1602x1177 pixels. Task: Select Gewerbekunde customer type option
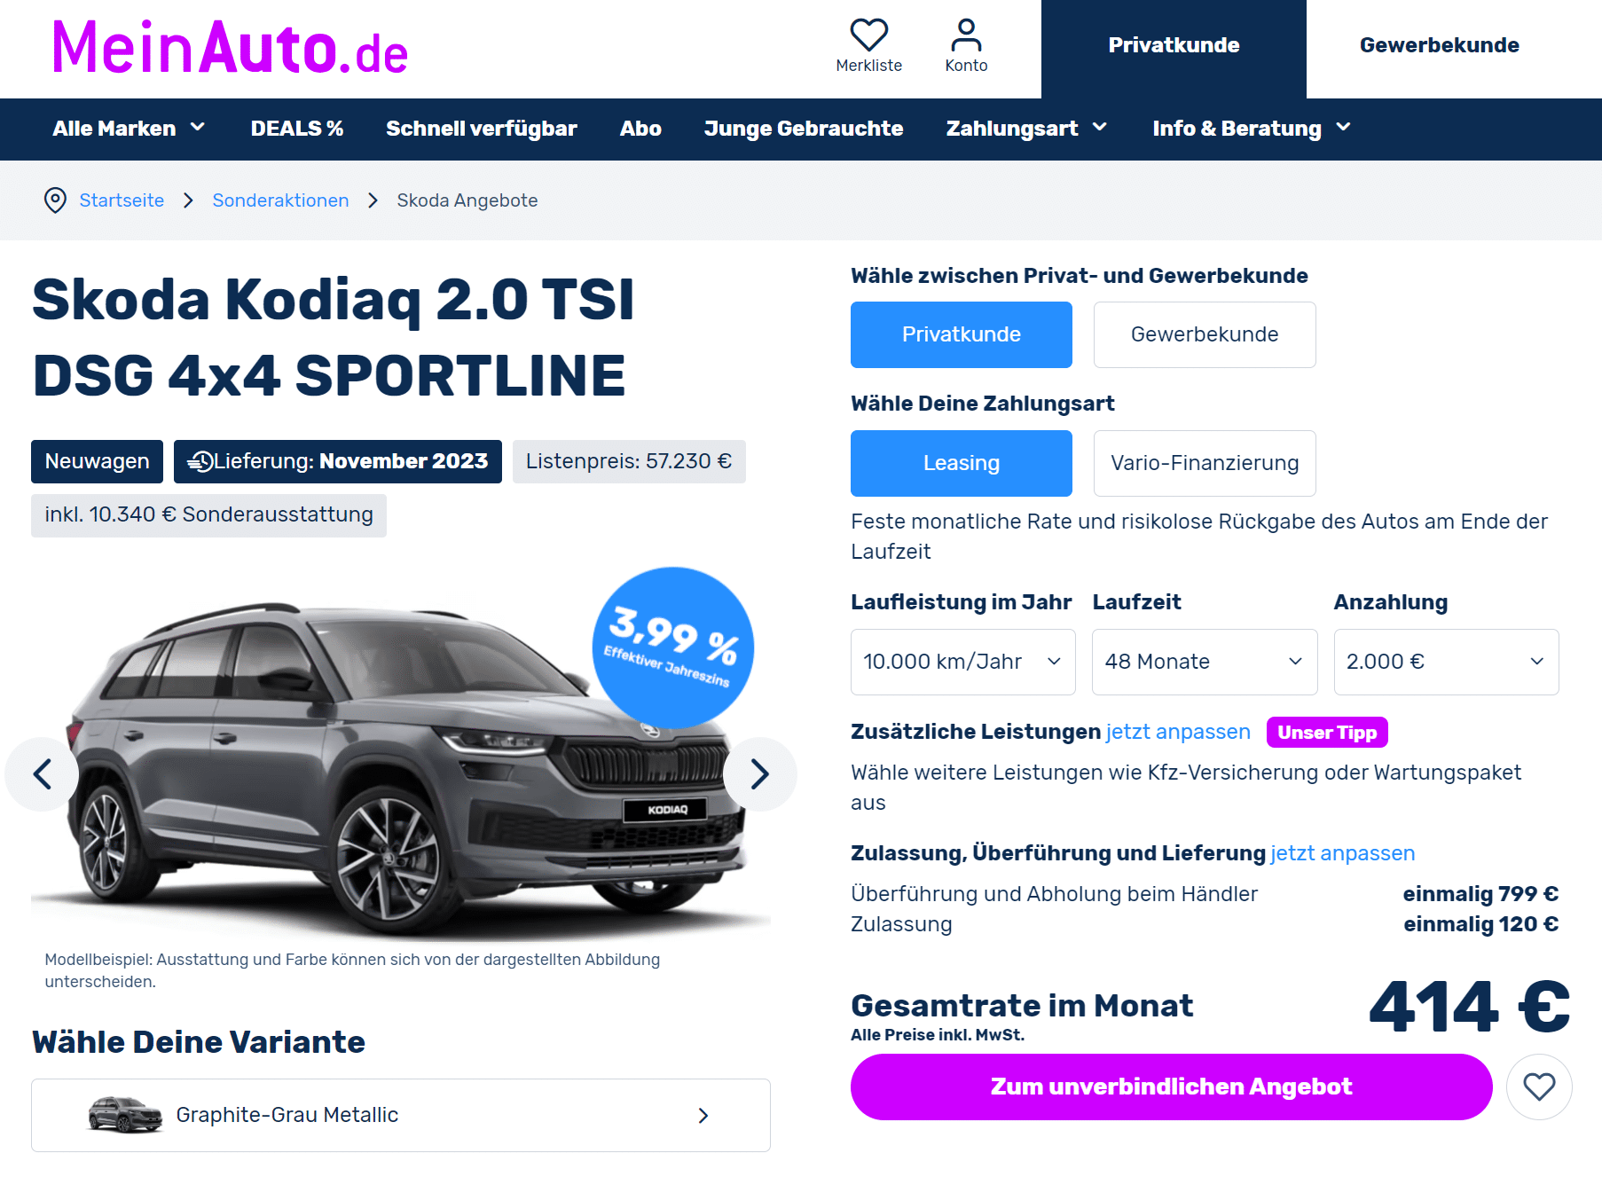point(1205,334)
